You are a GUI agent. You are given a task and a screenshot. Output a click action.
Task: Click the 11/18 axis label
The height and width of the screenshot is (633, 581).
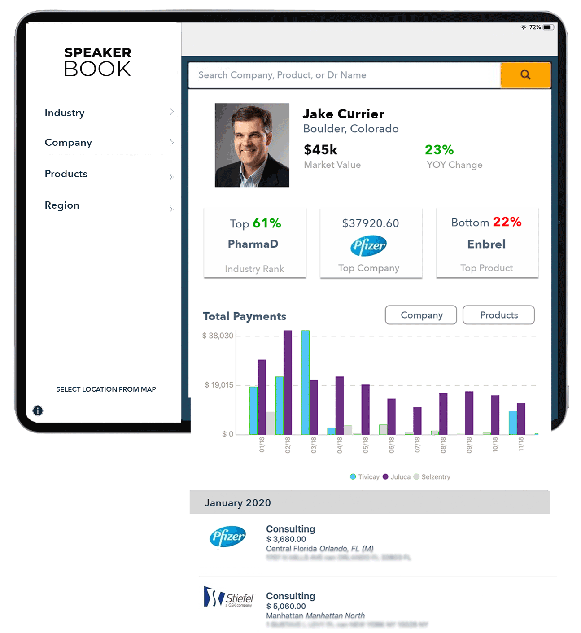pyautogui.click(x=521, y=445)
